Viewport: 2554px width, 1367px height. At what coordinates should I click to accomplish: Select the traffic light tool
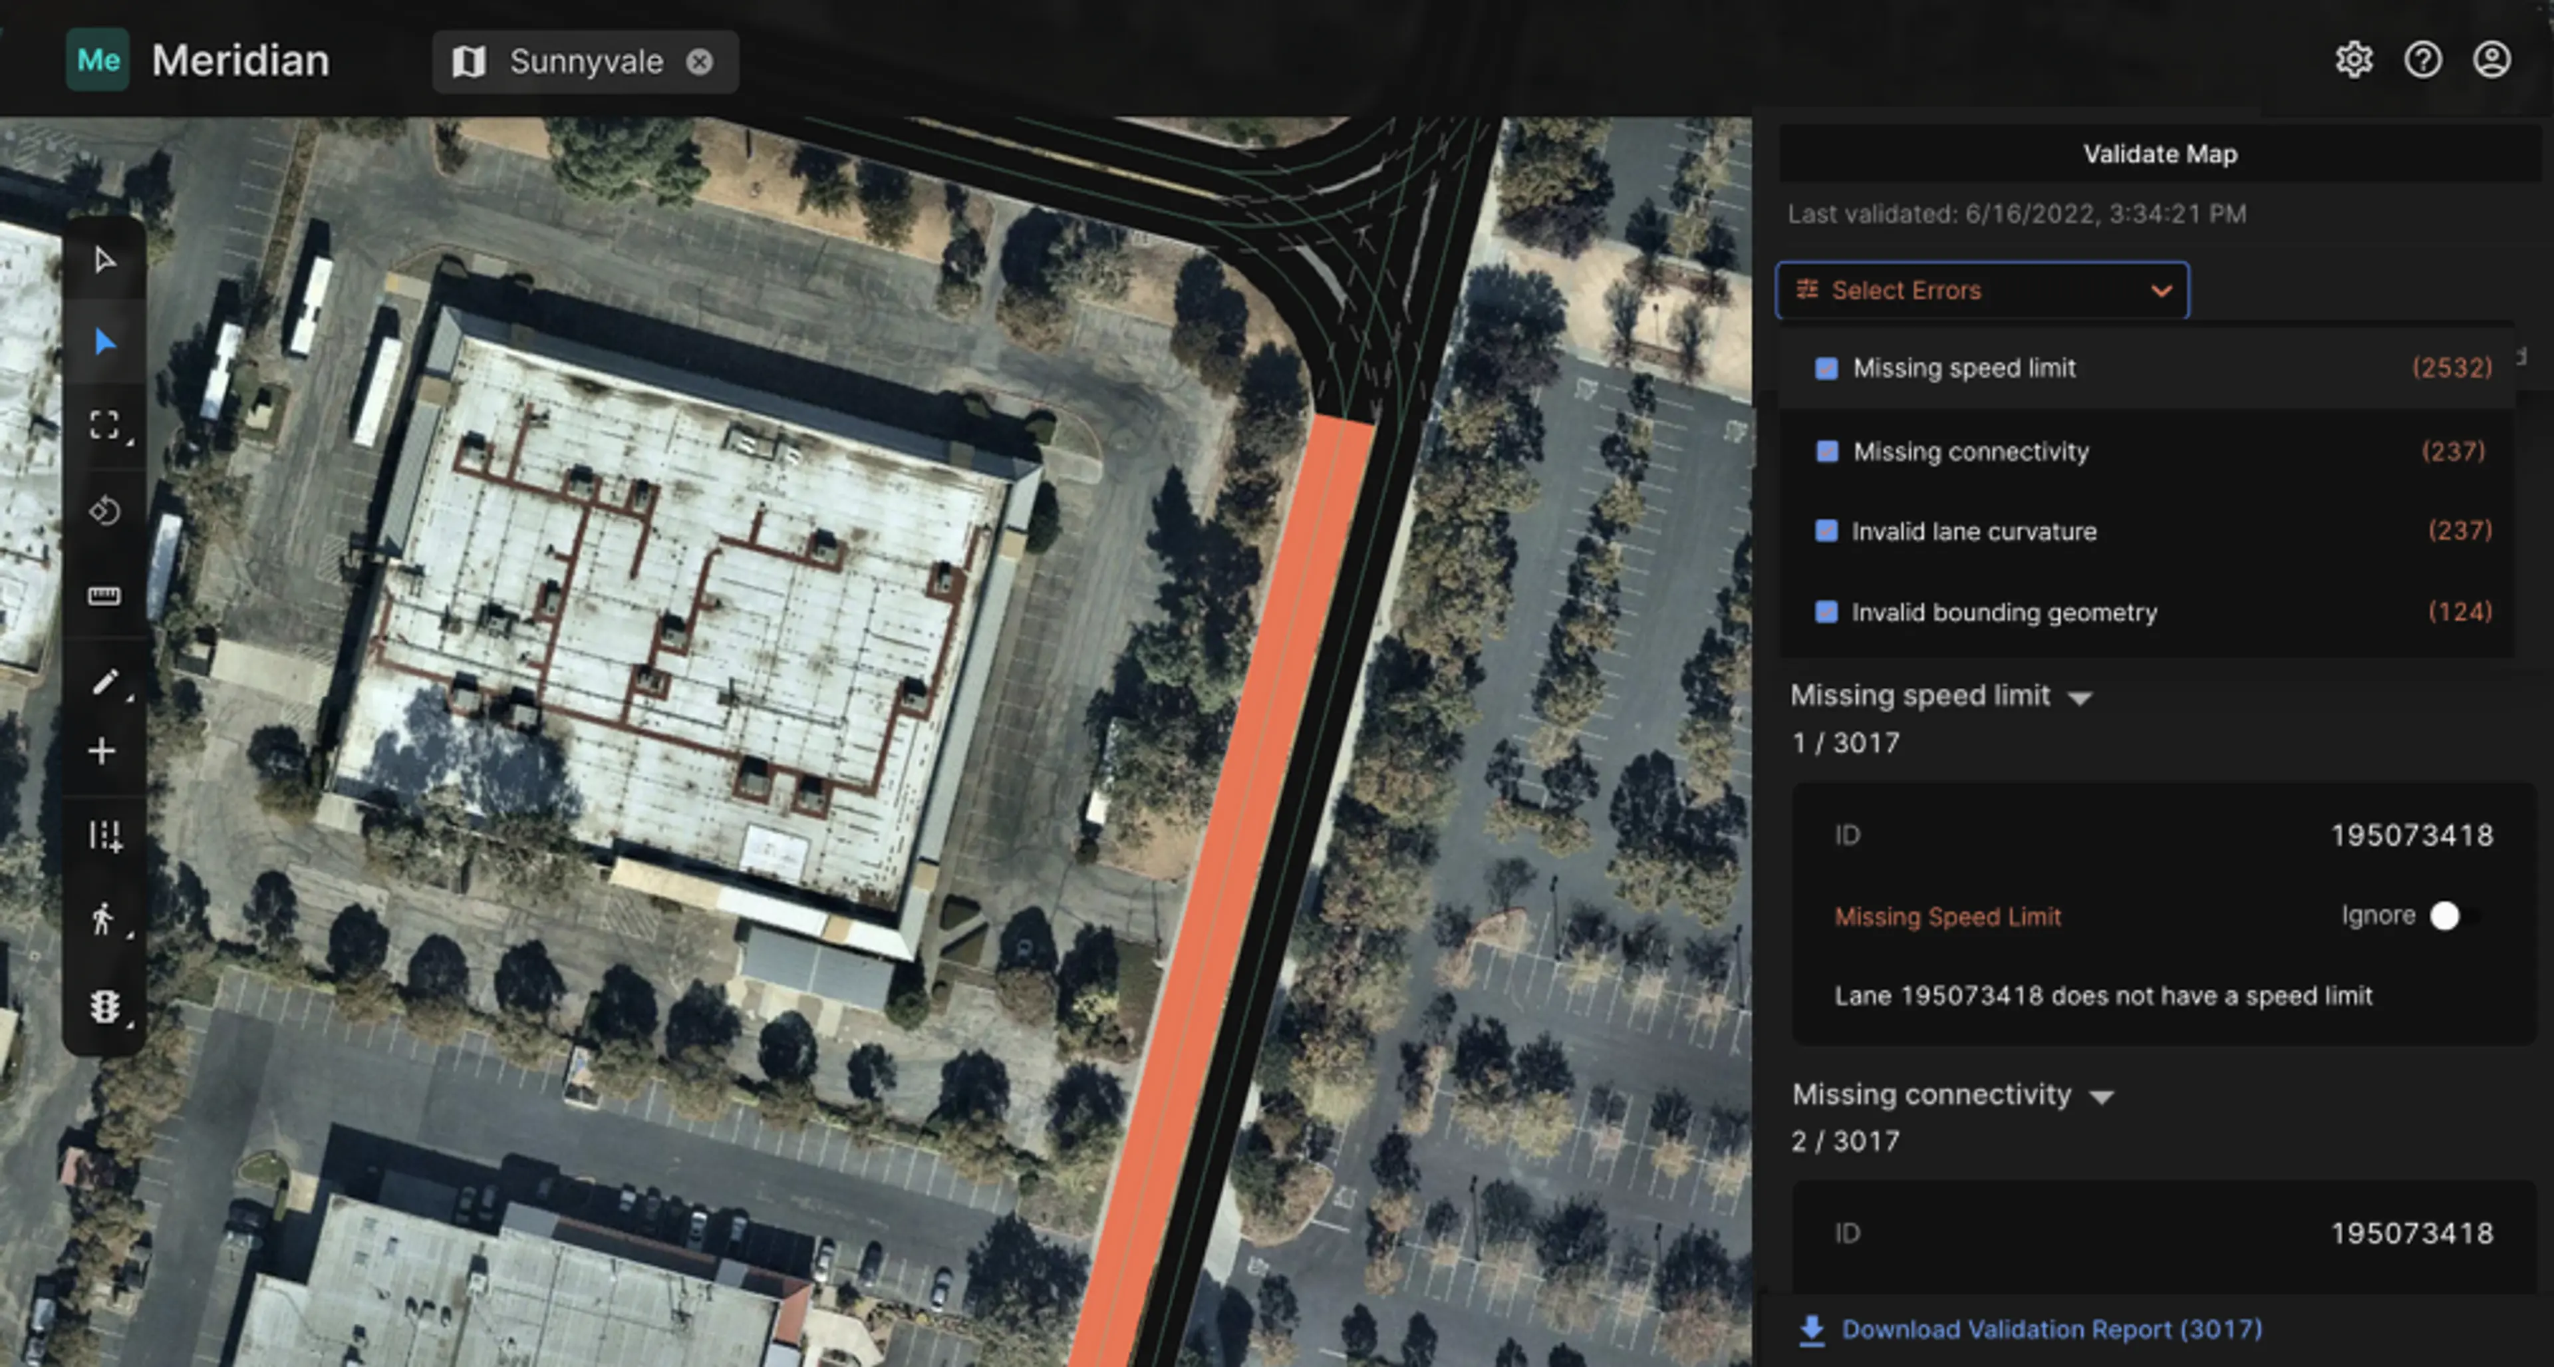[104, 1006]
